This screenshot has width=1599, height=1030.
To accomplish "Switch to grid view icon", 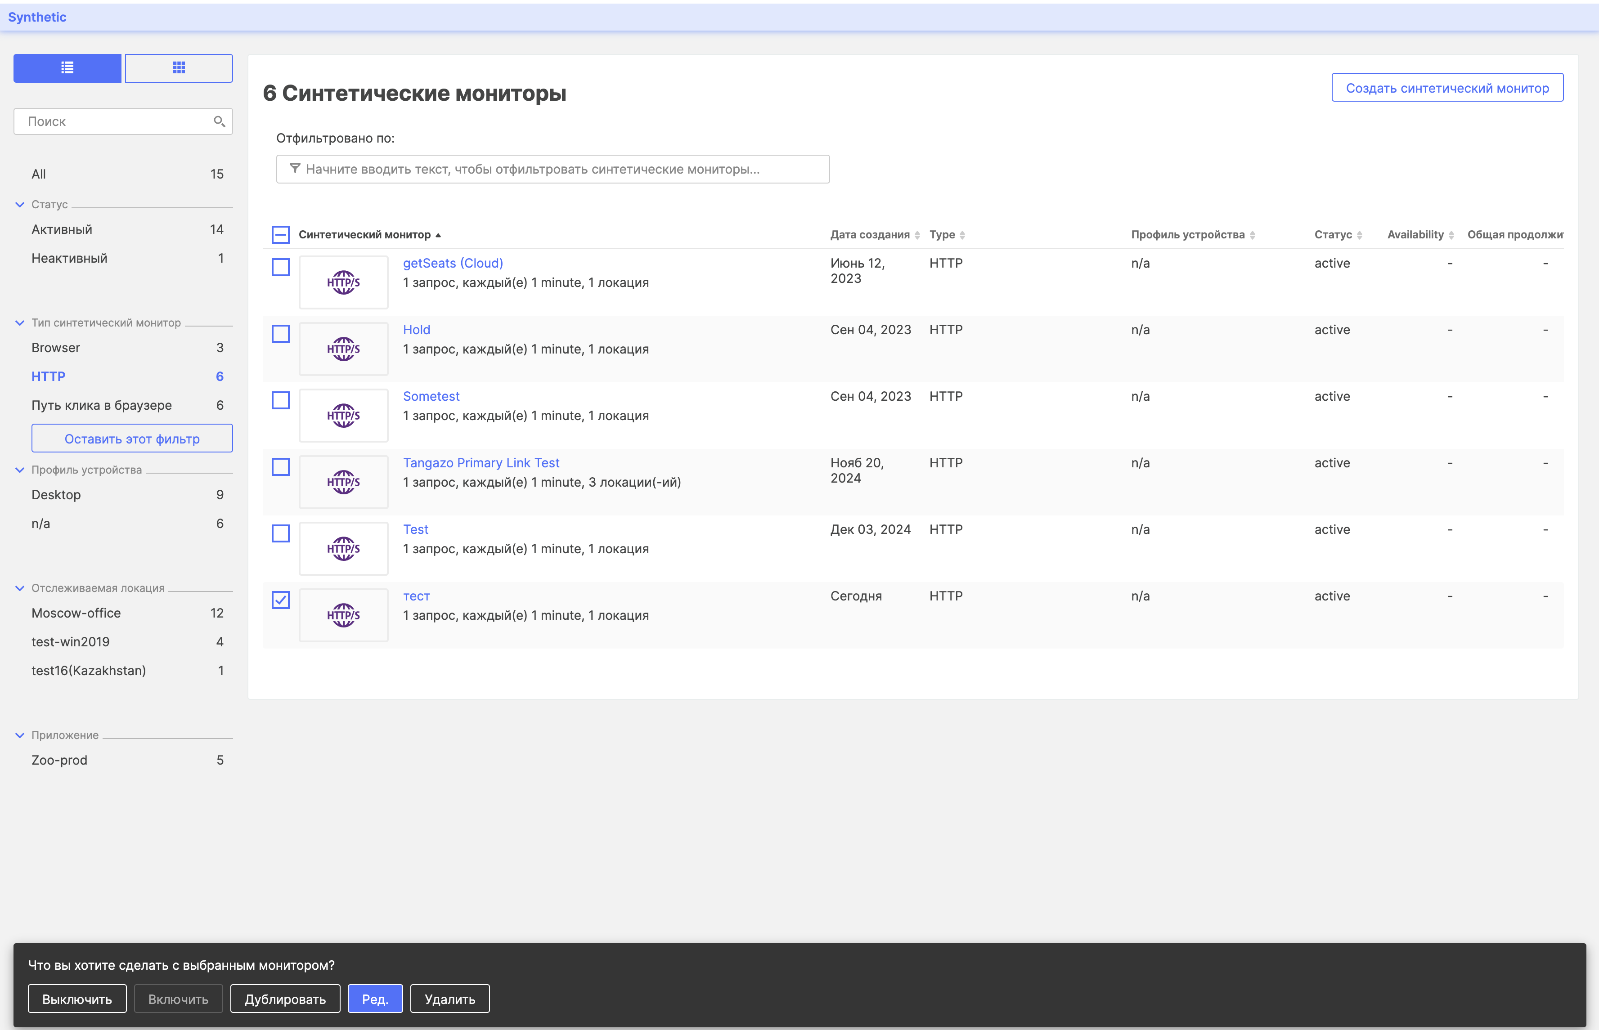I will pyautogui.click(x=179, y=67).
